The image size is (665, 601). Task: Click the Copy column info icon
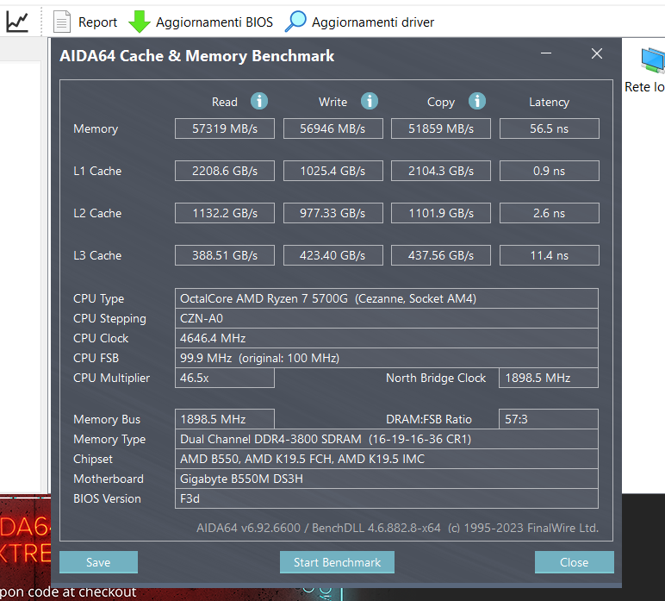(x=477, y=102)
